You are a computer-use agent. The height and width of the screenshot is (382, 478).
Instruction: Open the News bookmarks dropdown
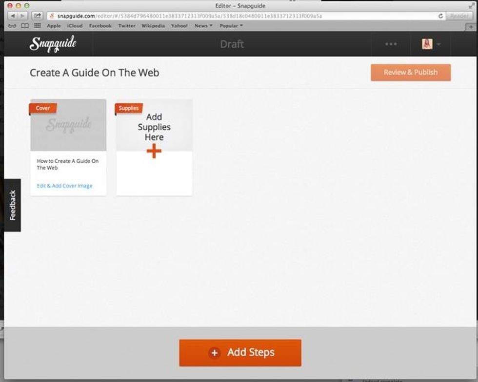pyautogui.click(x=203, y=26)
